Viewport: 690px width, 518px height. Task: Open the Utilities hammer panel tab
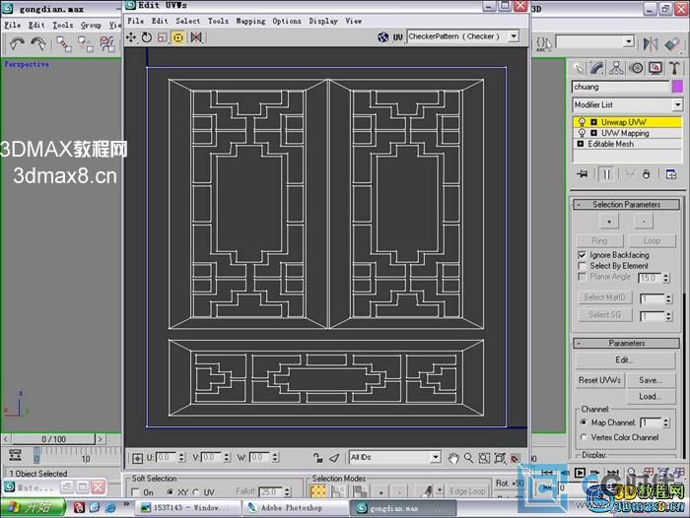point(674,68)
